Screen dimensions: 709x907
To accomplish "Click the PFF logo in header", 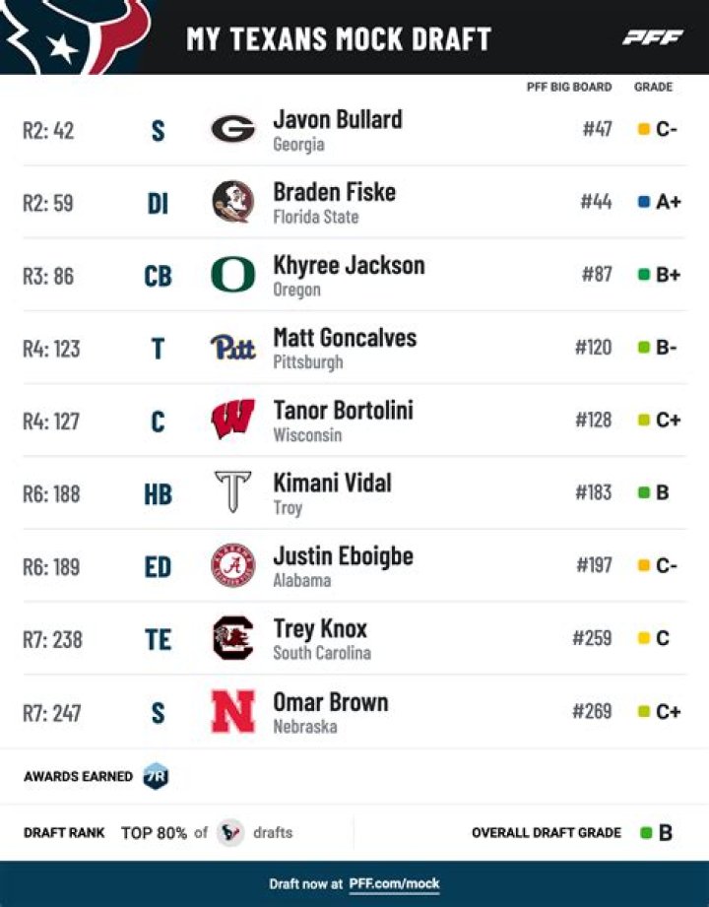I will pos(652,37).
